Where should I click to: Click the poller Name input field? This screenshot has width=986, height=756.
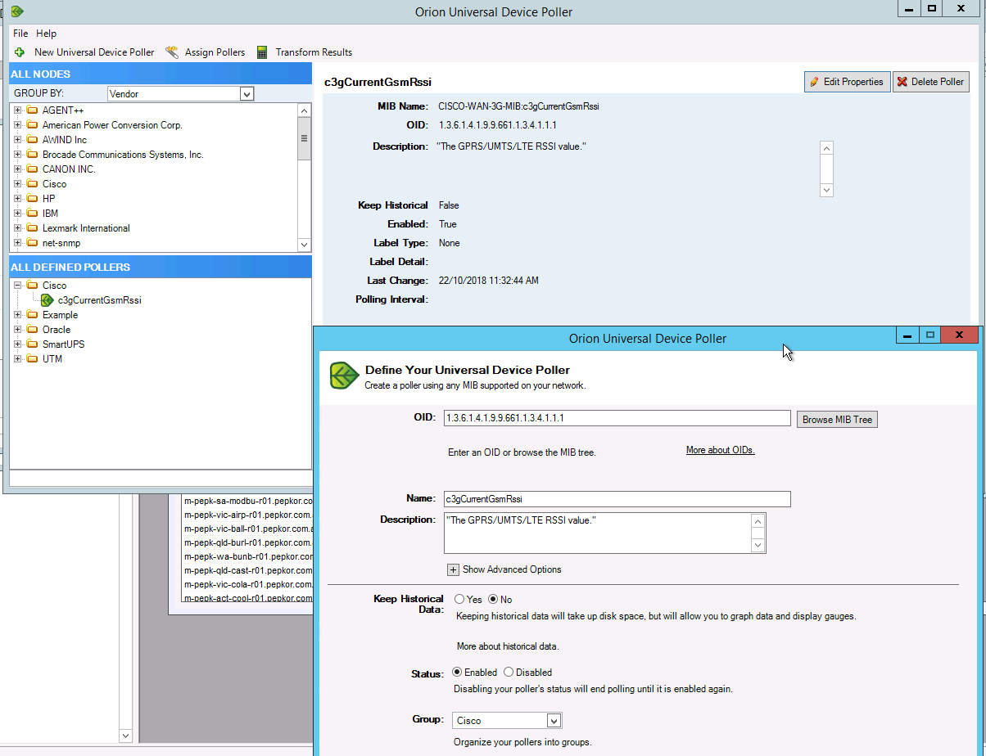[617, 498]
